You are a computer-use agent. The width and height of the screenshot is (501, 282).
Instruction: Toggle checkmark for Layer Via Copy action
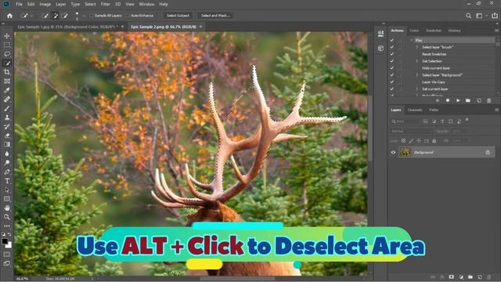point(391,82)
